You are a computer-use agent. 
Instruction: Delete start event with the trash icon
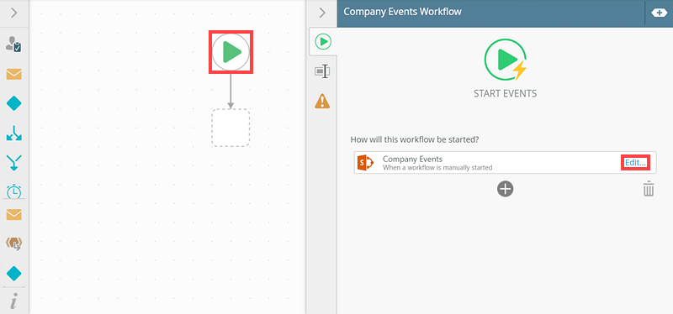click(649, 189)
